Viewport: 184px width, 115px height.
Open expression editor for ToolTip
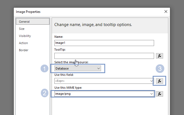(160, 56)
